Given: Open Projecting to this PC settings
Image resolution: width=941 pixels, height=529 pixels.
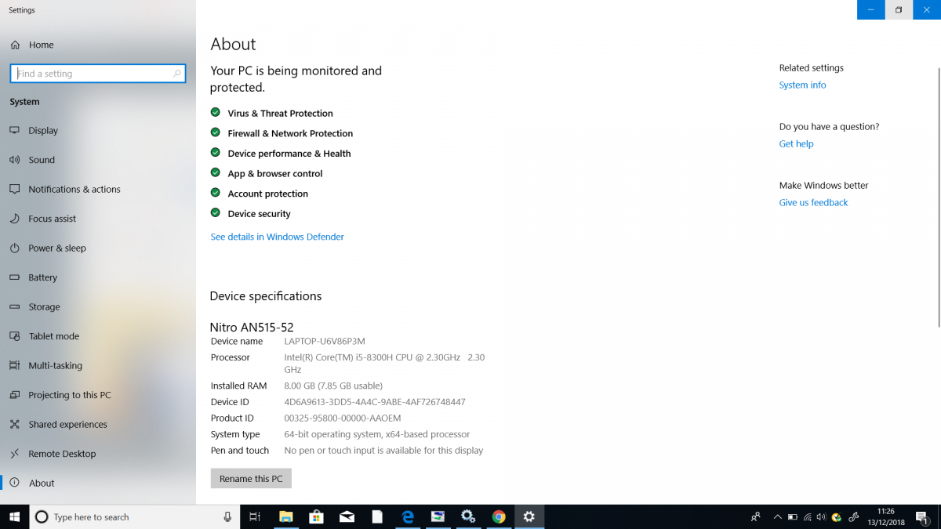Looking at the screenshot, I should (x=70, y=395).
